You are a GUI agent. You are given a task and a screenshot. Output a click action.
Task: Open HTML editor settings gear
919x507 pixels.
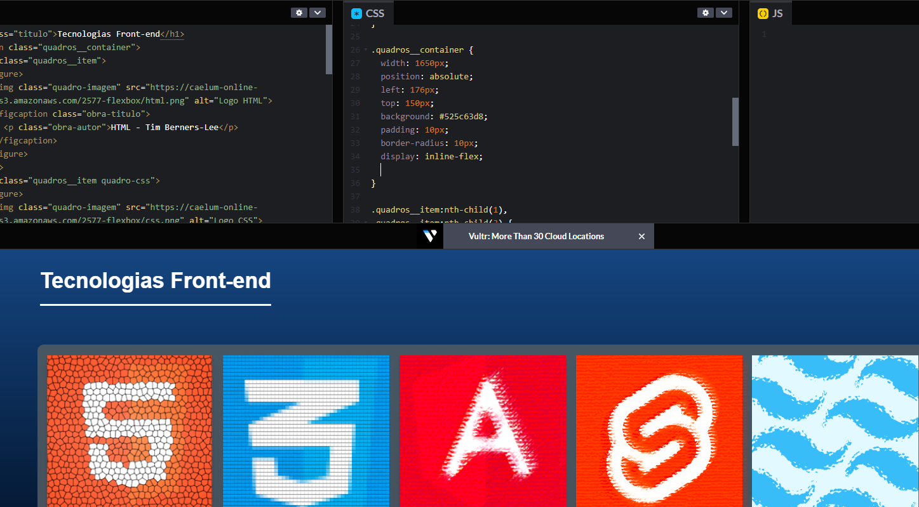299,13
